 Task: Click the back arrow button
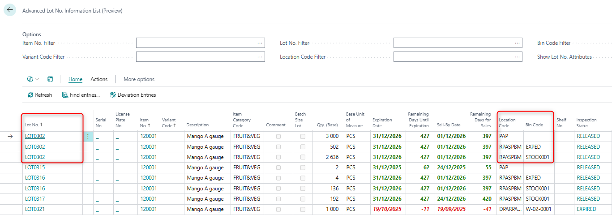(x=10, y=10)
